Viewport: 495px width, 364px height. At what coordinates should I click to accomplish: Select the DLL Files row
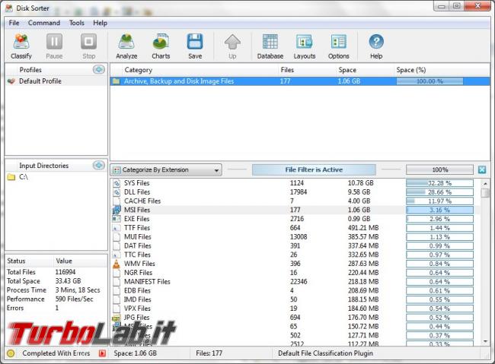(x=294, y=192)
